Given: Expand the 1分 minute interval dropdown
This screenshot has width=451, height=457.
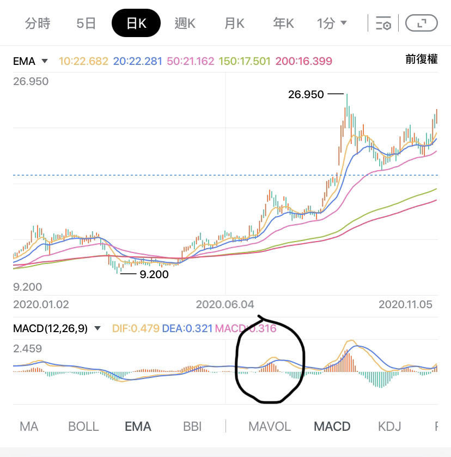Looking at the screenshot, I should coord(332,23).
